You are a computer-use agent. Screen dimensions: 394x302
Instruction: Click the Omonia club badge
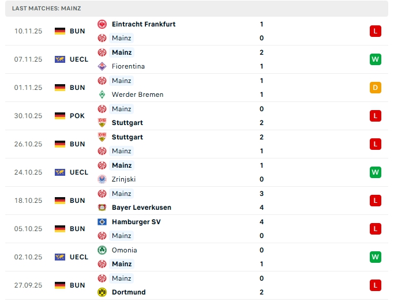[102, 250]
